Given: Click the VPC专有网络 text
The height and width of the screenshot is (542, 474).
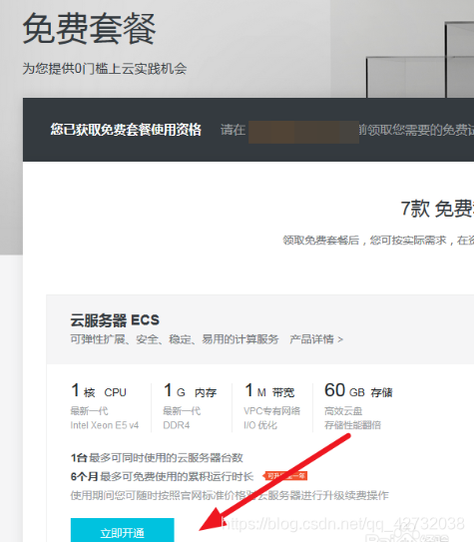Looking at the screenshot, I should pyautogui.click(x=271, y=411).
